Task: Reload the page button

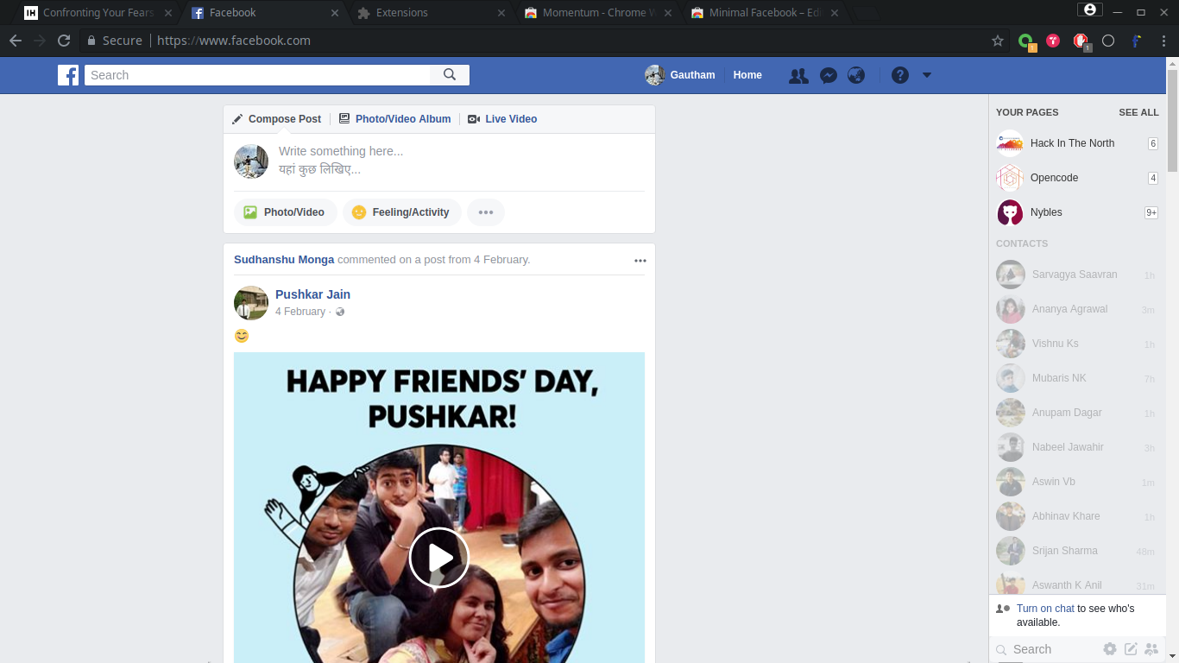Action: pos(64,41)
